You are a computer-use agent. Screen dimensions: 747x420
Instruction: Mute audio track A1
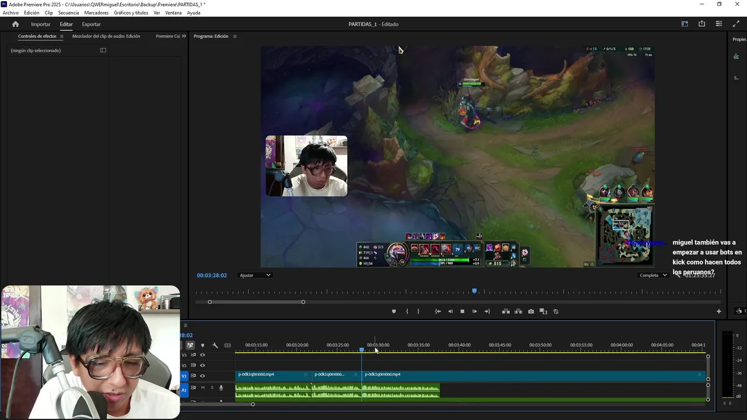pyautogui.click(x=203, y=387)
